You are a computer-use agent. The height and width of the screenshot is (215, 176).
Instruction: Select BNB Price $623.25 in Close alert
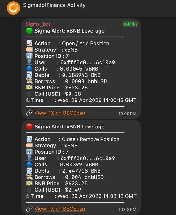[76, 183]
